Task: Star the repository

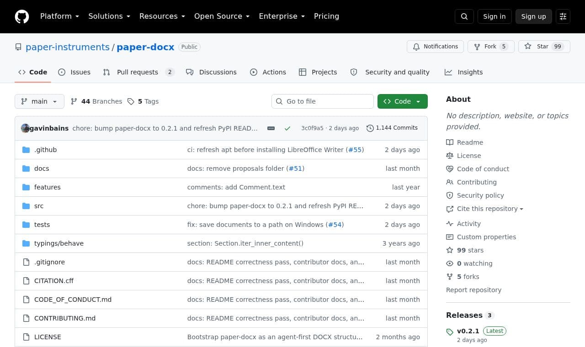Action: coord(544,47)
